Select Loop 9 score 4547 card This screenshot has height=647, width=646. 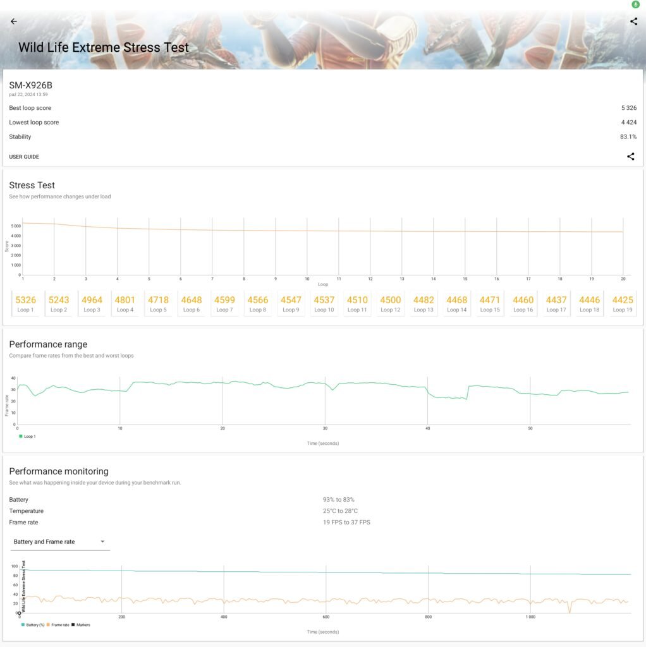[291, 304]
